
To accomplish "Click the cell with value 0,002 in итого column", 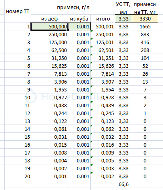I will 103,176.
